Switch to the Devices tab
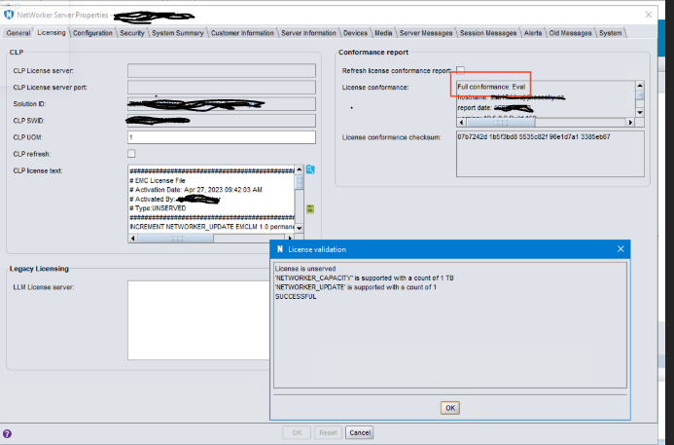This screenshot has height=445, width=674. 356,33
